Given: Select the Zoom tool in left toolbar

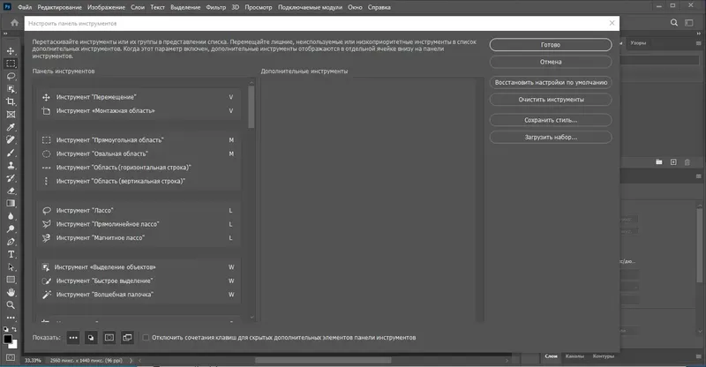Looking at the screenshot, I should coord(11,305).
